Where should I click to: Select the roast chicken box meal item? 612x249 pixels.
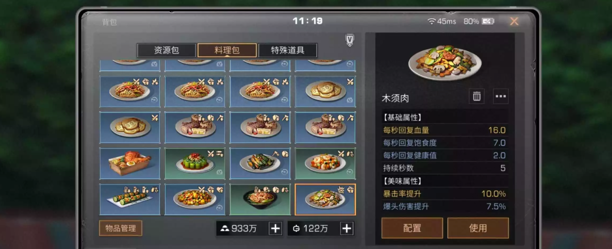click(x=130, y=163)
